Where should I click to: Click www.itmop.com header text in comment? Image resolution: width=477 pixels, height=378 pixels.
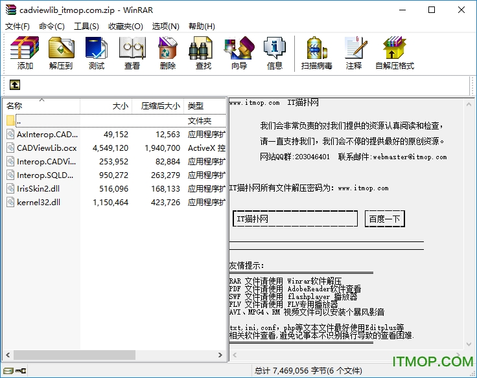click(255, 103)
